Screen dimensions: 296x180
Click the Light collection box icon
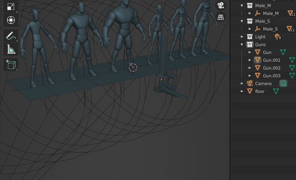pyautogui.click(x=250, y=37)
